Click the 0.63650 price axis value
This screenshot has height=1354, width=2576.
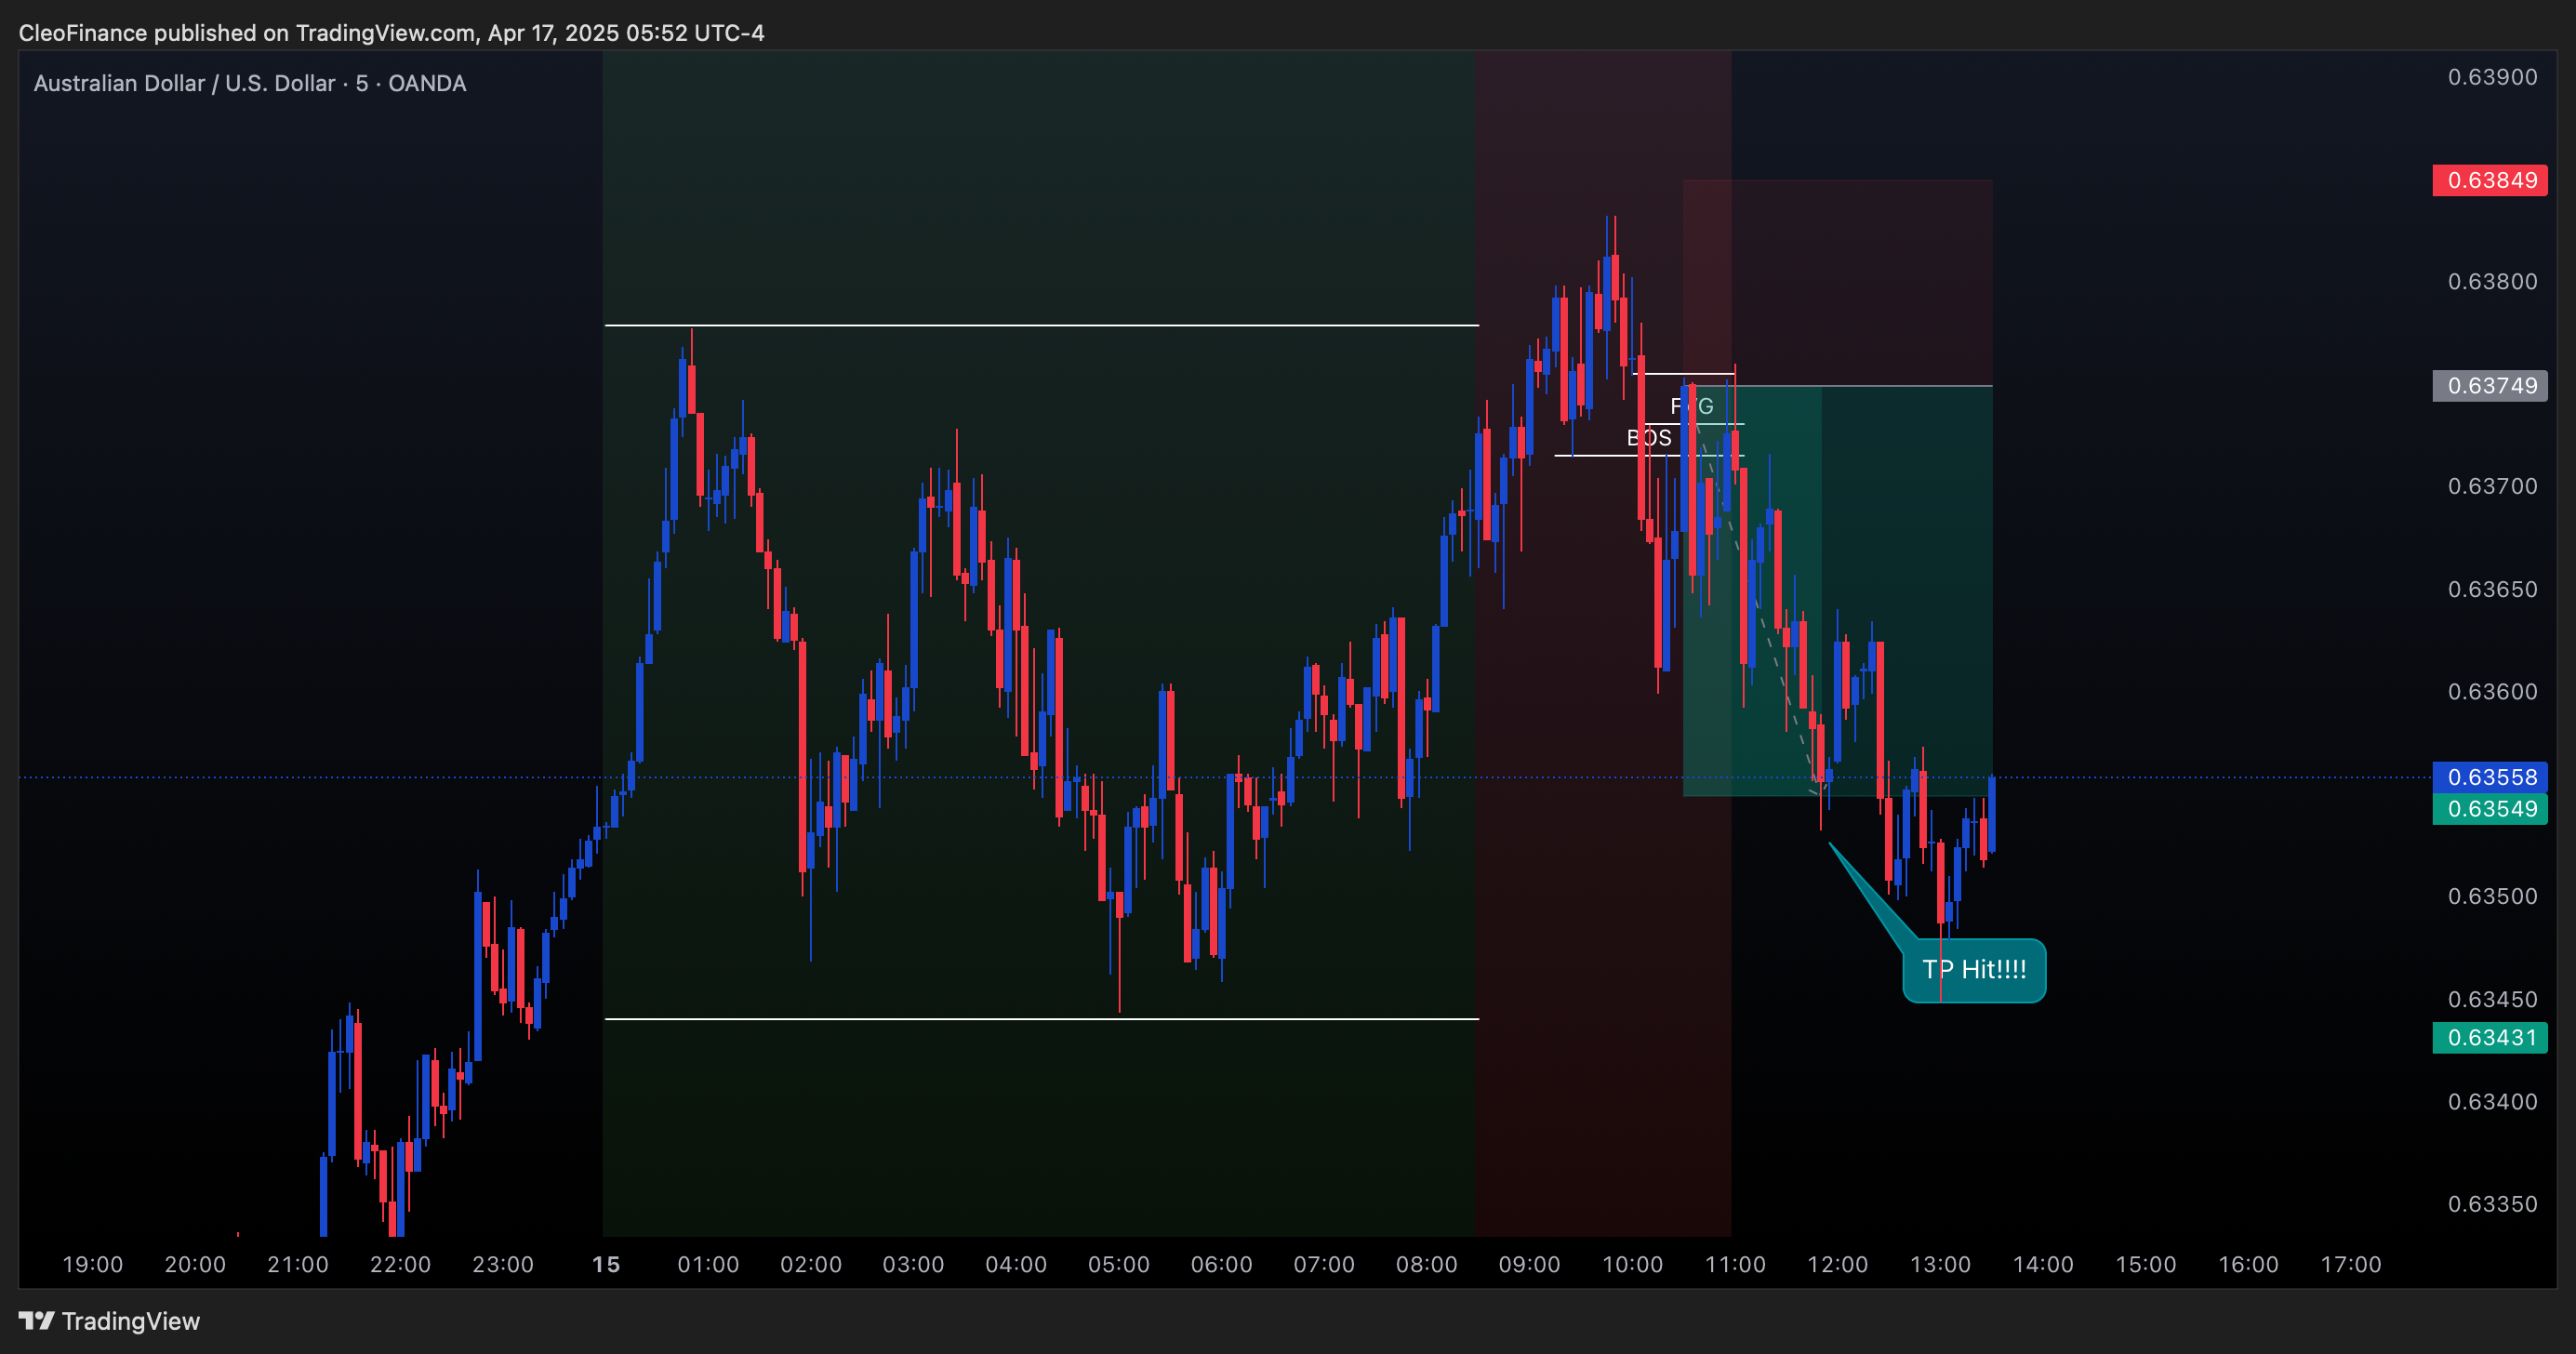click(x=2492, y=589)
